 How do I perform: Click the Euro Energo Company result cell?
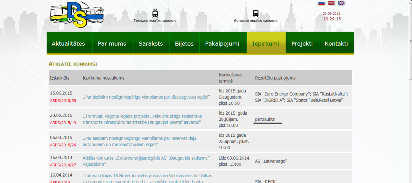301,97
